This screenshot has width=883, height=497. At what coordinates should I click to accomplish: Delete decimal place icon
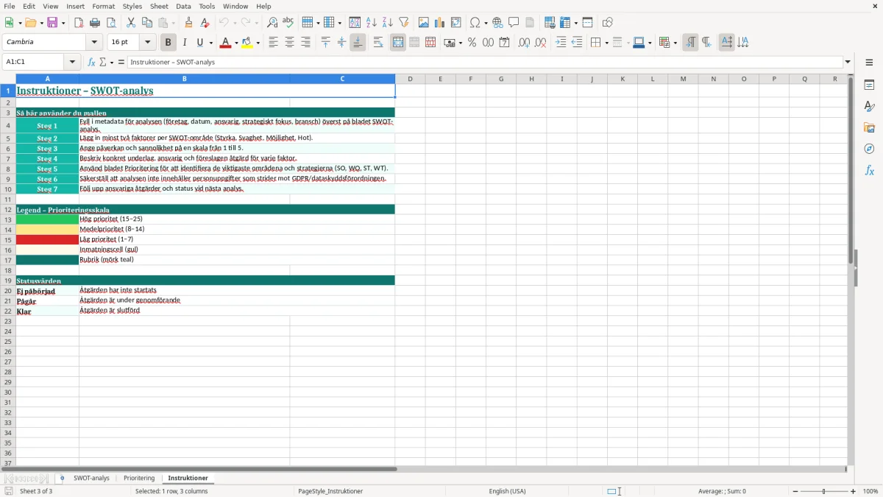pos(540,43)
